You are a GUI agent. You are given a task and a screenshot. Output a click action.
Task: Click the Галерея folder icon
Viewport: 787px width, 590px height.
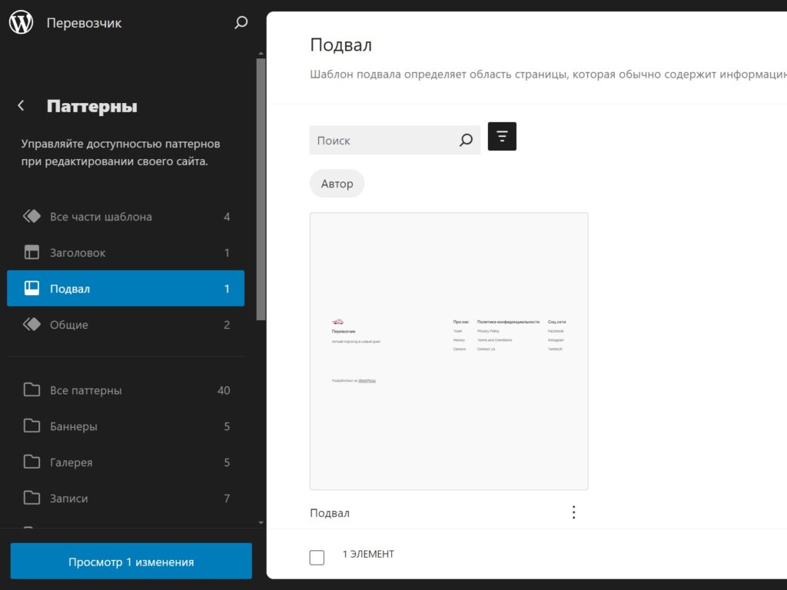(x=32, y=462)
